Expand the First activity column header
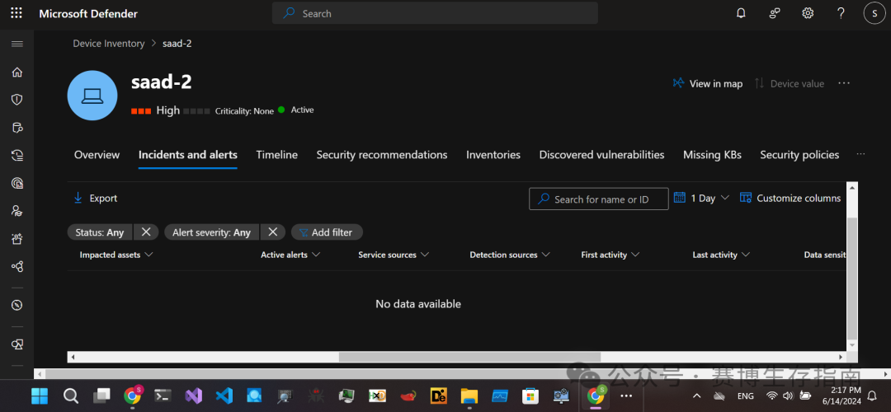 610,255
